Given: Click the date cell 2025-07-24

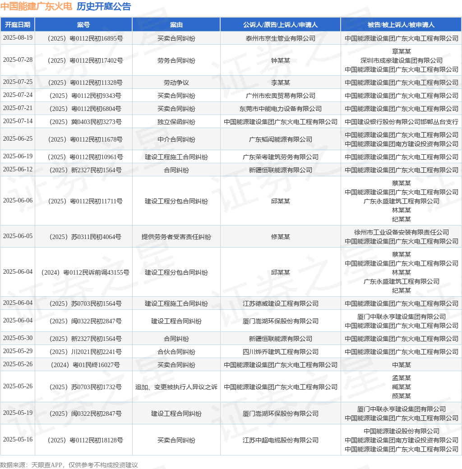Looking at the screenshot, I should click(x=18, y=95).
